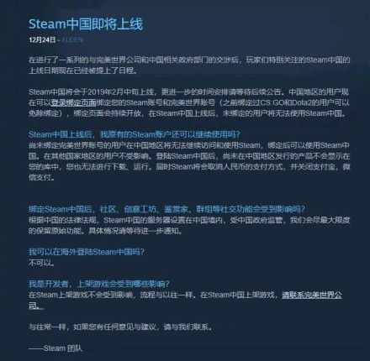The image size is (370, 361).
Task: Click the paragraph starting 尚未绑定完美世界账号
Action: pos(189,161)
